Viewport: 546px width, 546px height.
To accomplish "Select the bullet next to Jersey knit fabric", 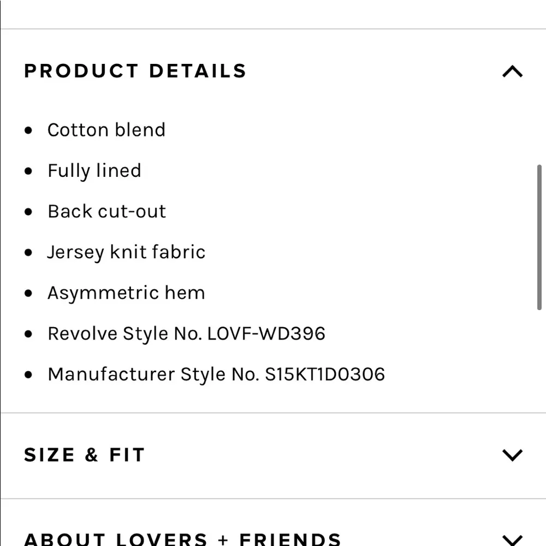I will pos(29,252).
